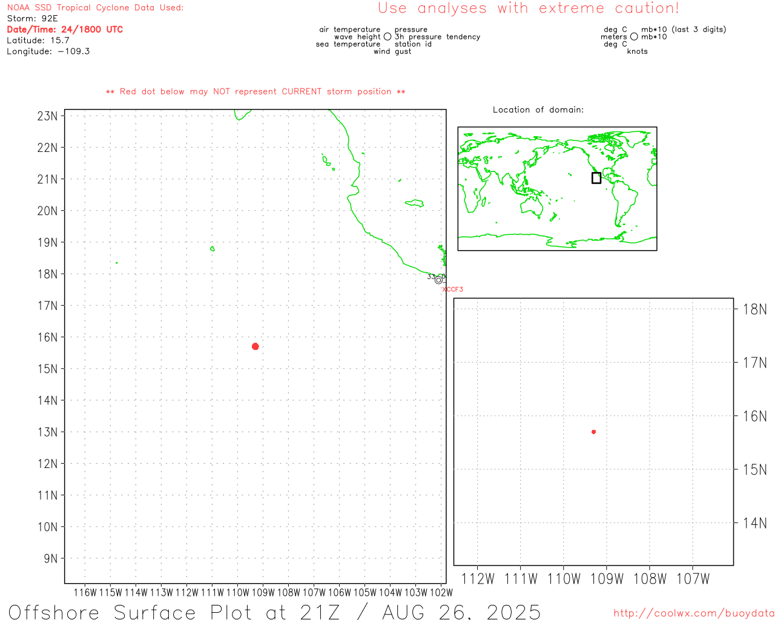Click the red dot disclaimer note
The width and height of the screenshot is (775, 620).
[x=256, y=91]
